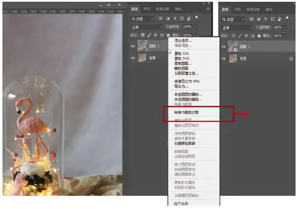Open the 类型 filter dropdown in the left panel
The width and height of the screenshot is (301, 209).
pos(142,19)
